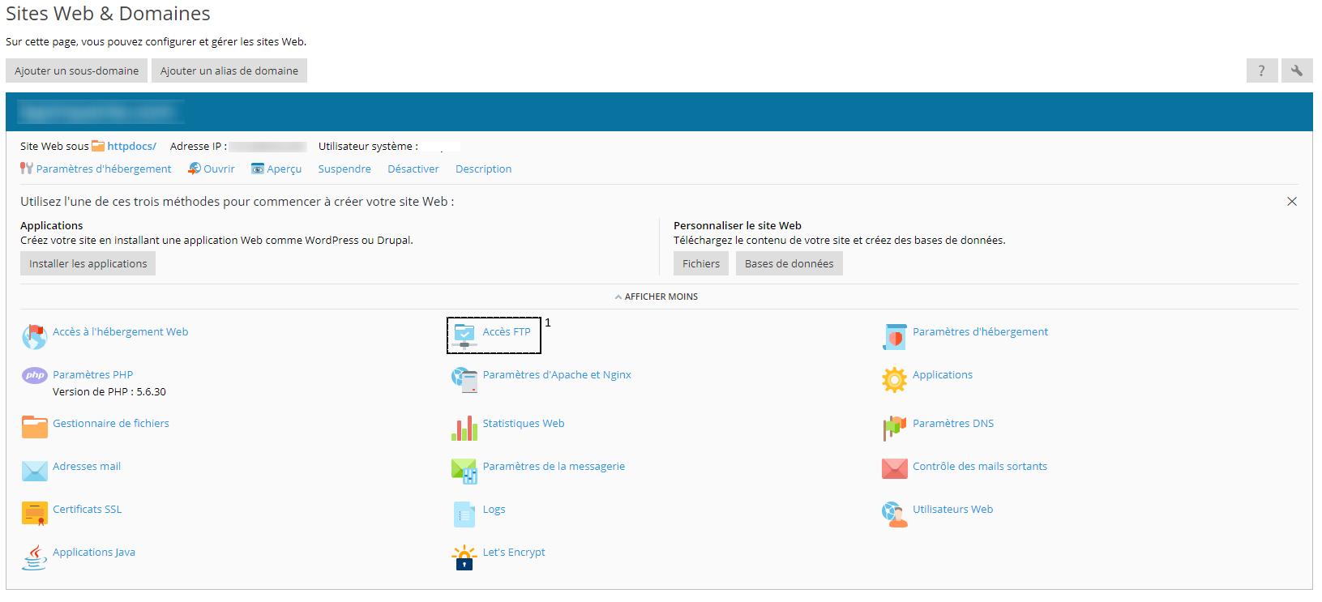Click the Bases de données button
The image size is (1322, 602).
789,263
